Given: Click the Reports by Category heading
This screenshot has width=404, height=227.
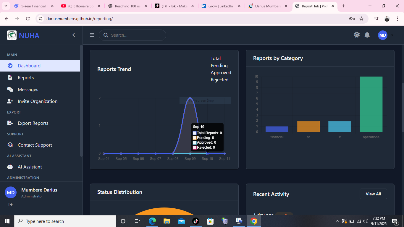Looking at the screenshot, I should [x=278, y=58].
